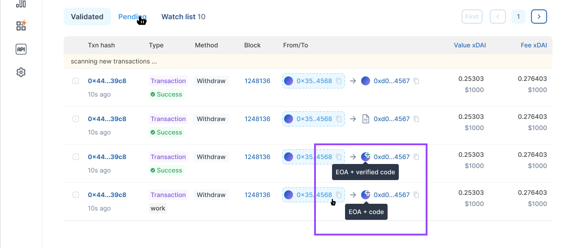Click value 0.25303 in the "work" row
Image resolution: width=561 pixels, height=248 pixels.
[x=471, y=193]
